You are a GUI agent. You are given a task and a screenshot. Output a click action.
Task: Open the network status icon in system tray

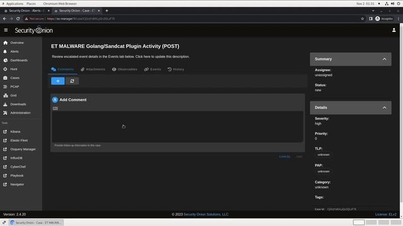(387, 4)
